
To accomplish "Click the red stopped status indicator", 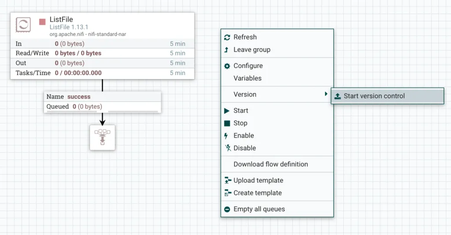I will pyautogui.click(x=42, y=22).
